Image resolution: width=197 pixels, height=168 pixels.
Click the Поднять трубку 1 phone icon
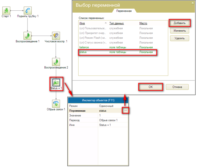click(28, 11)
